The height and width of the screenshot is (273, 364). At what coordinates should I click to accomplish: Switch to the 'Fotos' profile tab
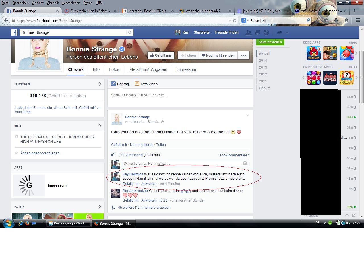[x=114, y=69]
